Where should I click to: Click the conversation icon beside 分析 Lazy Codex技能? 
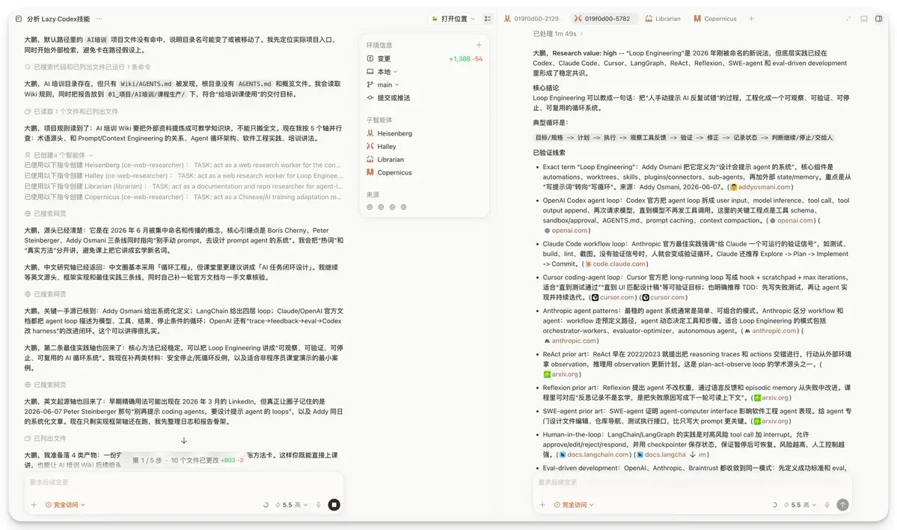tap(19, 19)
